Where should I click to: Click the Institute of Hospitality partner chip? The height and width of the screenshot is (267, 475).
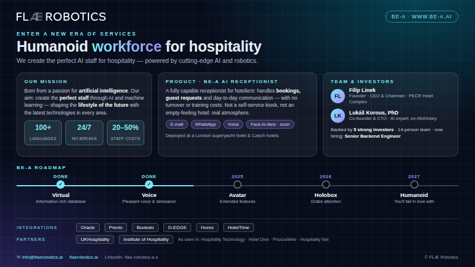[x=146, y=239]
